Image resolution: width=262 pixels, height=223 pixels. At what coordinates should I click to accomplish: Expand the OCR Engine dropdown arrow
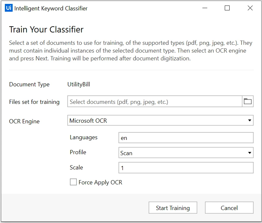tap(249, 120)
